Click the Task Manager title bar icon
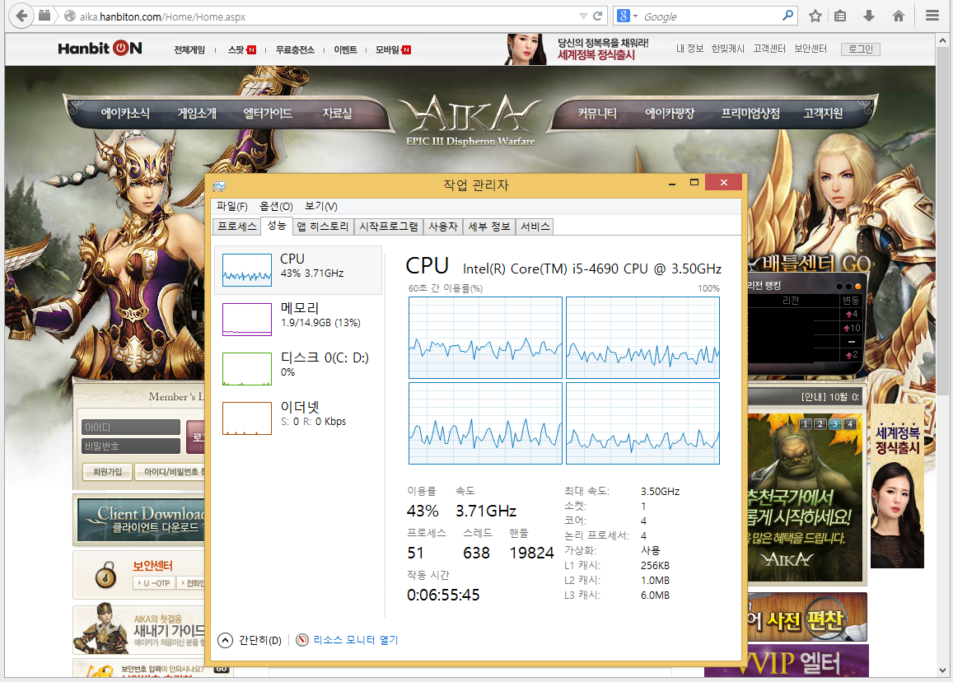The height and width of the screenshot is (682, 953). [219, 185]
